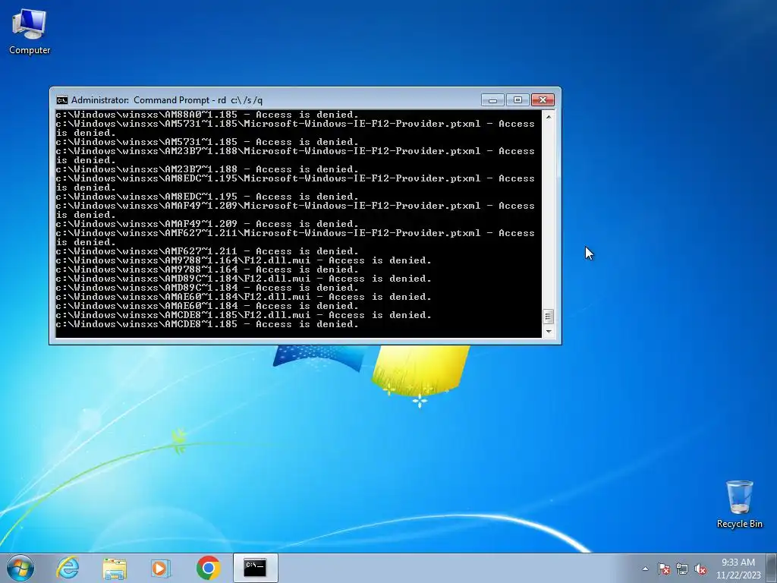Open Action Center flag tray icon
Viewport: 777px width, 583px height.
(663, 569)
